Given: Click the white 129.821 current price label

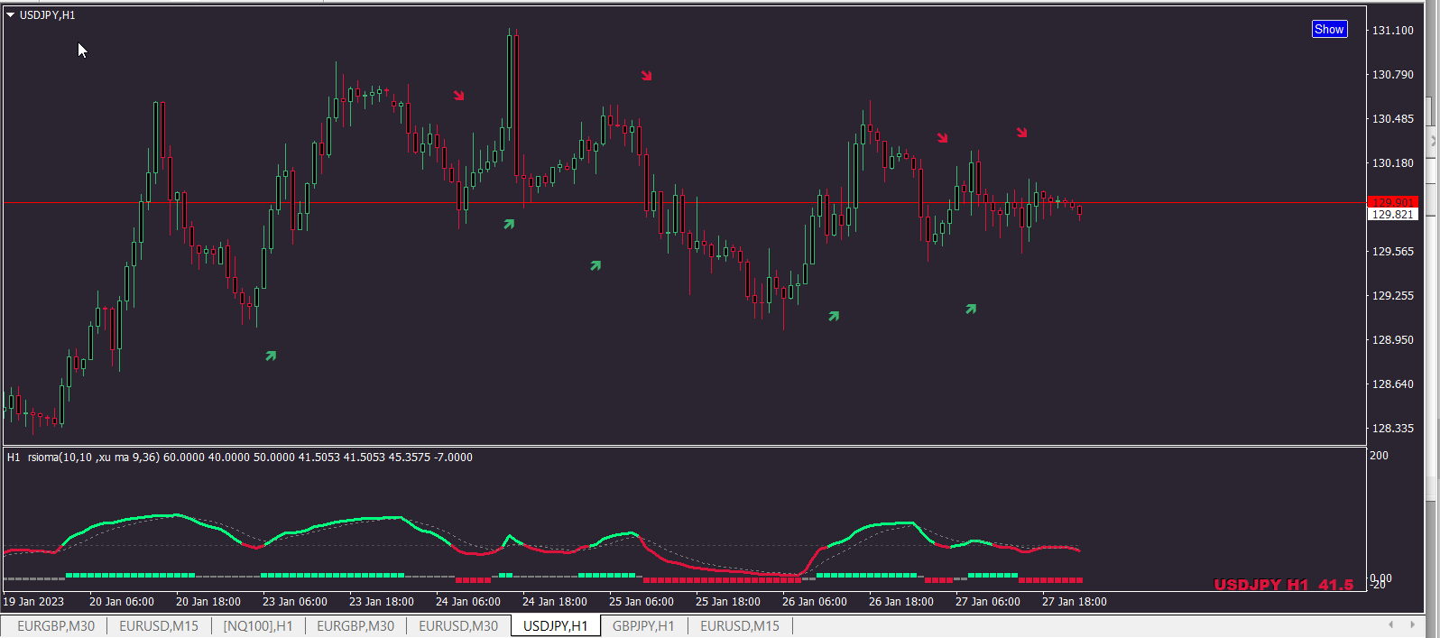Looking at the screenshot, I should [x=1392, y=214].
